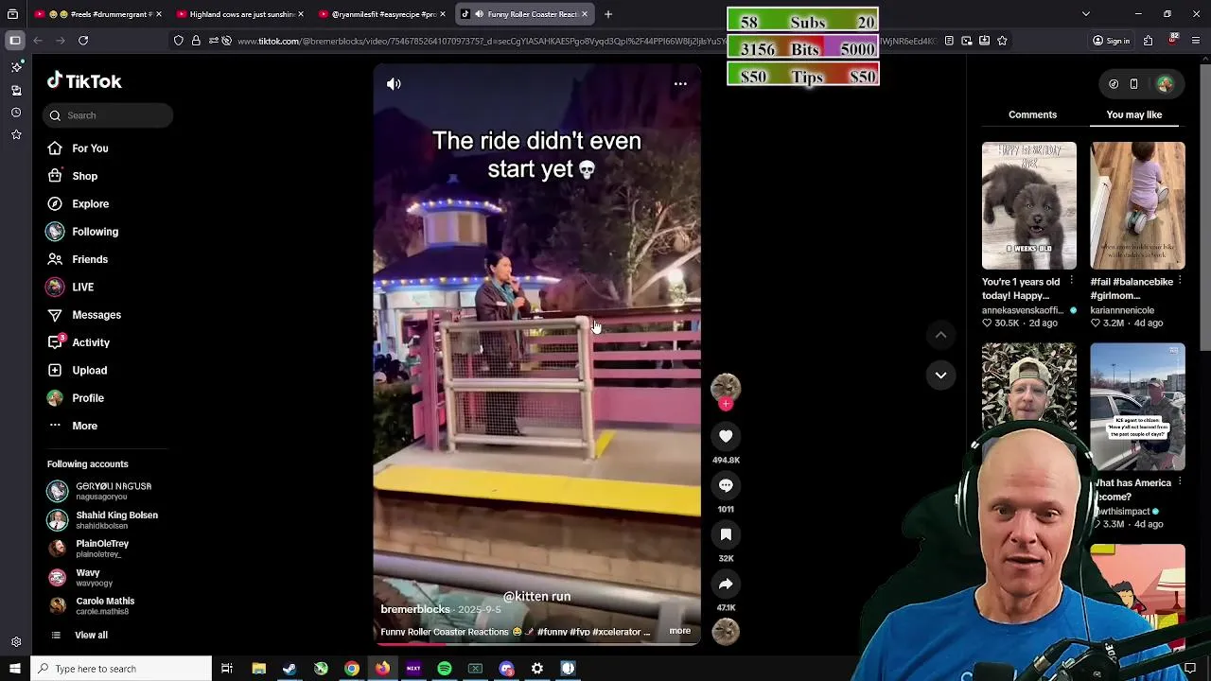Toggle the browser sidebar button
This screenshot has width=1211, height=681.
(x=15, y=41)
